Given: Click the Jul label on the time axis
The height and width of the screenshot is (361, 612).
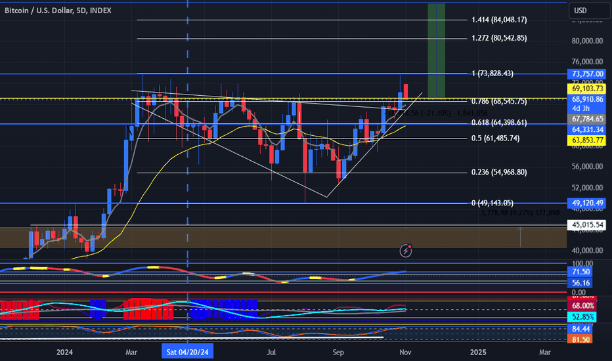Looking at the screenshot, I should (271, 352).
